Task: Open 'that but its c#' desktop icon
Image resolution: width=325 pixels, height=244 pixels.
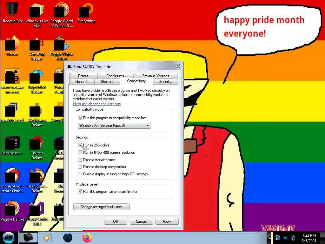Action: point(12,112)
